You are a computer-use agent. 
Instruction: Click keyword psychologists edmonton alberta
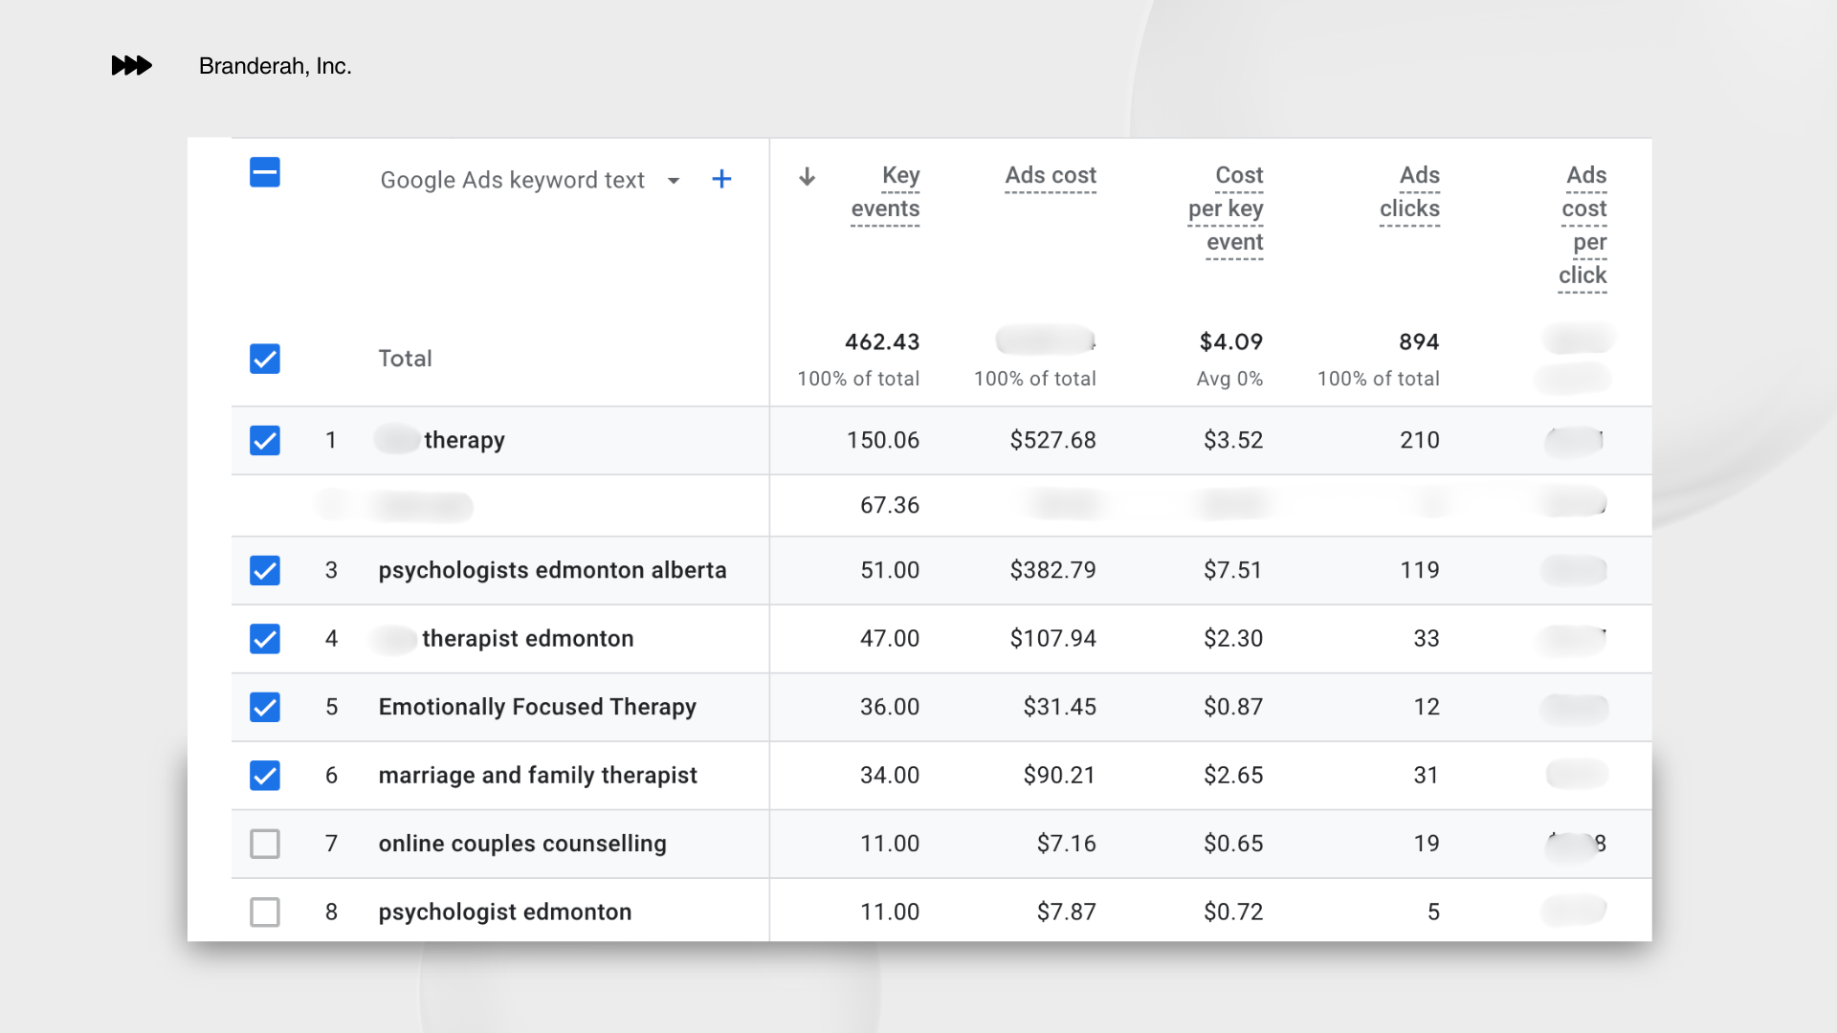pyautogui.click(x=552, y=570)
